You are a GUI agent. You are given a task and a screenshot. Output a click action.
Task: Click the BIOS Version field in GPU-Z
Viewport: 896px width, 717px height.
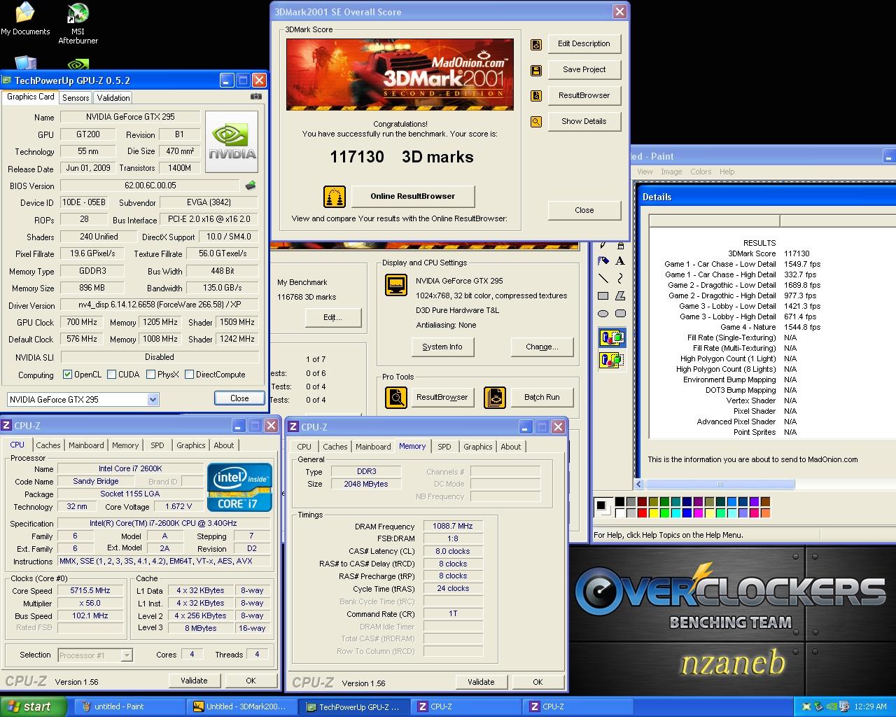click(x=150, y=186)
